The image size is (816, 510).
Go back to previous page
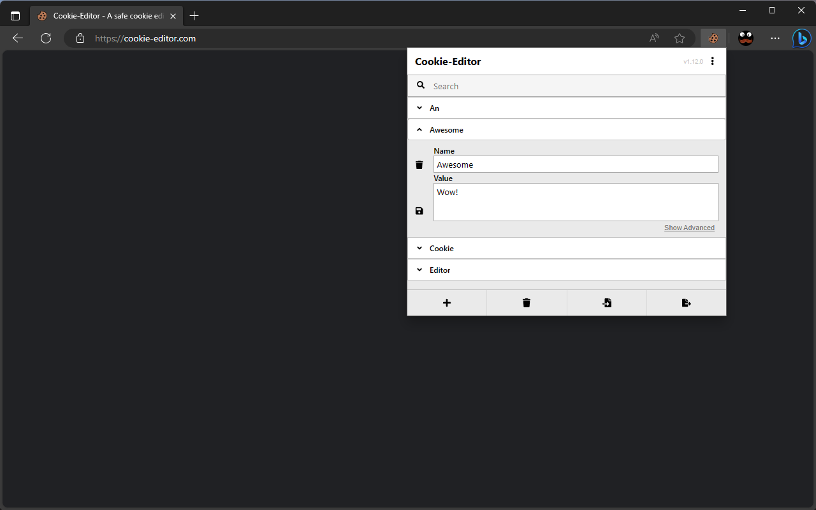click(x=18, y=38)
